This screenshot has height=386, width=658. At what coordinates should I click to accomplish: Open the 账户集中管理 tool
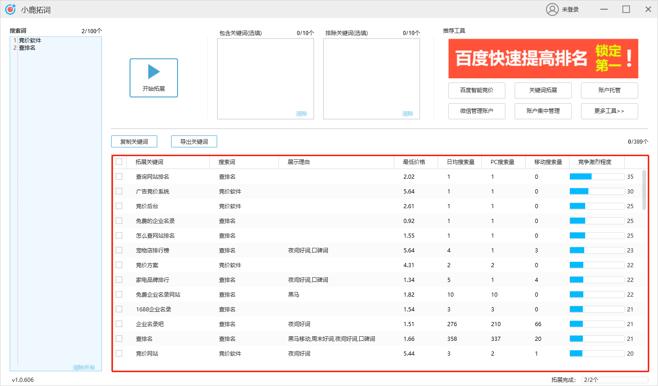point(543,111)
